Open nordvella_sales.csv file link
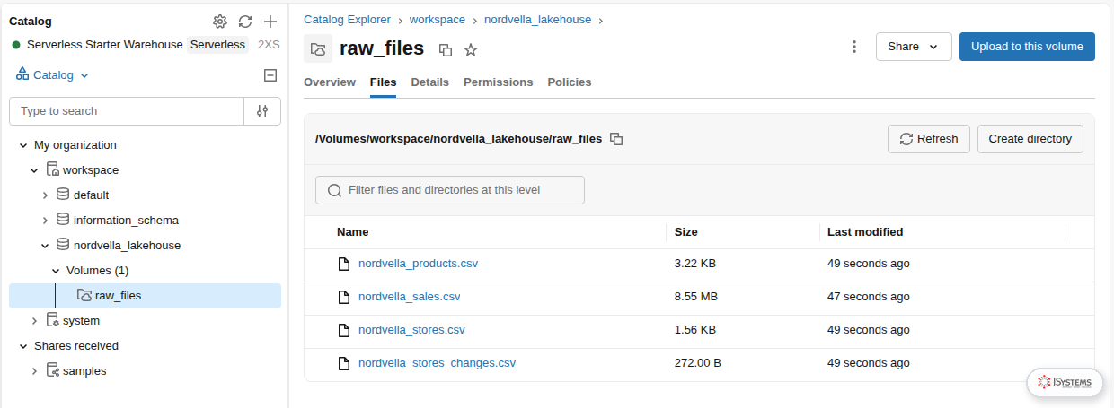The height and width of the screenshot is (408, 1114). click(410, 297)
